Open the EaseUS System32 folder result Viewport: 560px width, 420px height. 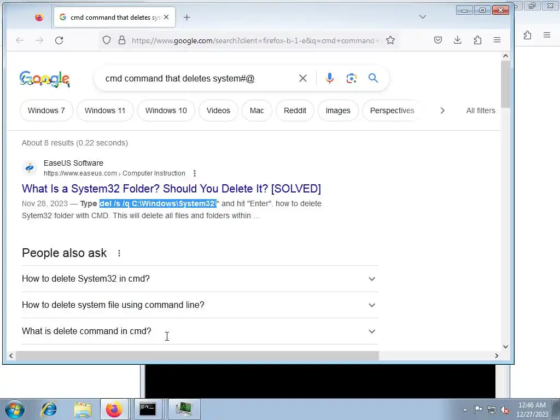click(x=171, y=188)
